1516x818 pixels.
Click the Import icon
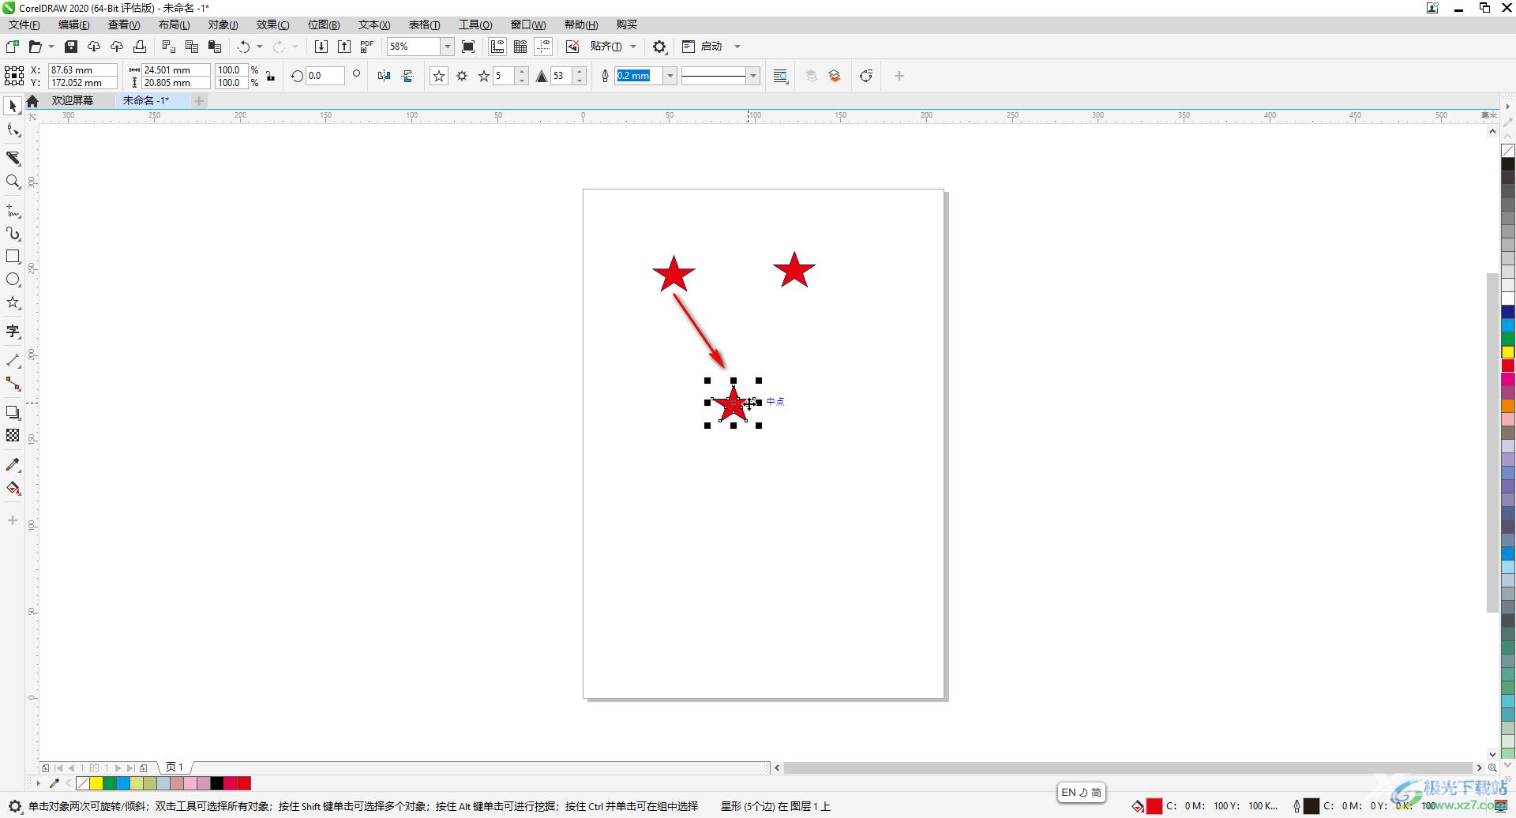coord(321,47)
